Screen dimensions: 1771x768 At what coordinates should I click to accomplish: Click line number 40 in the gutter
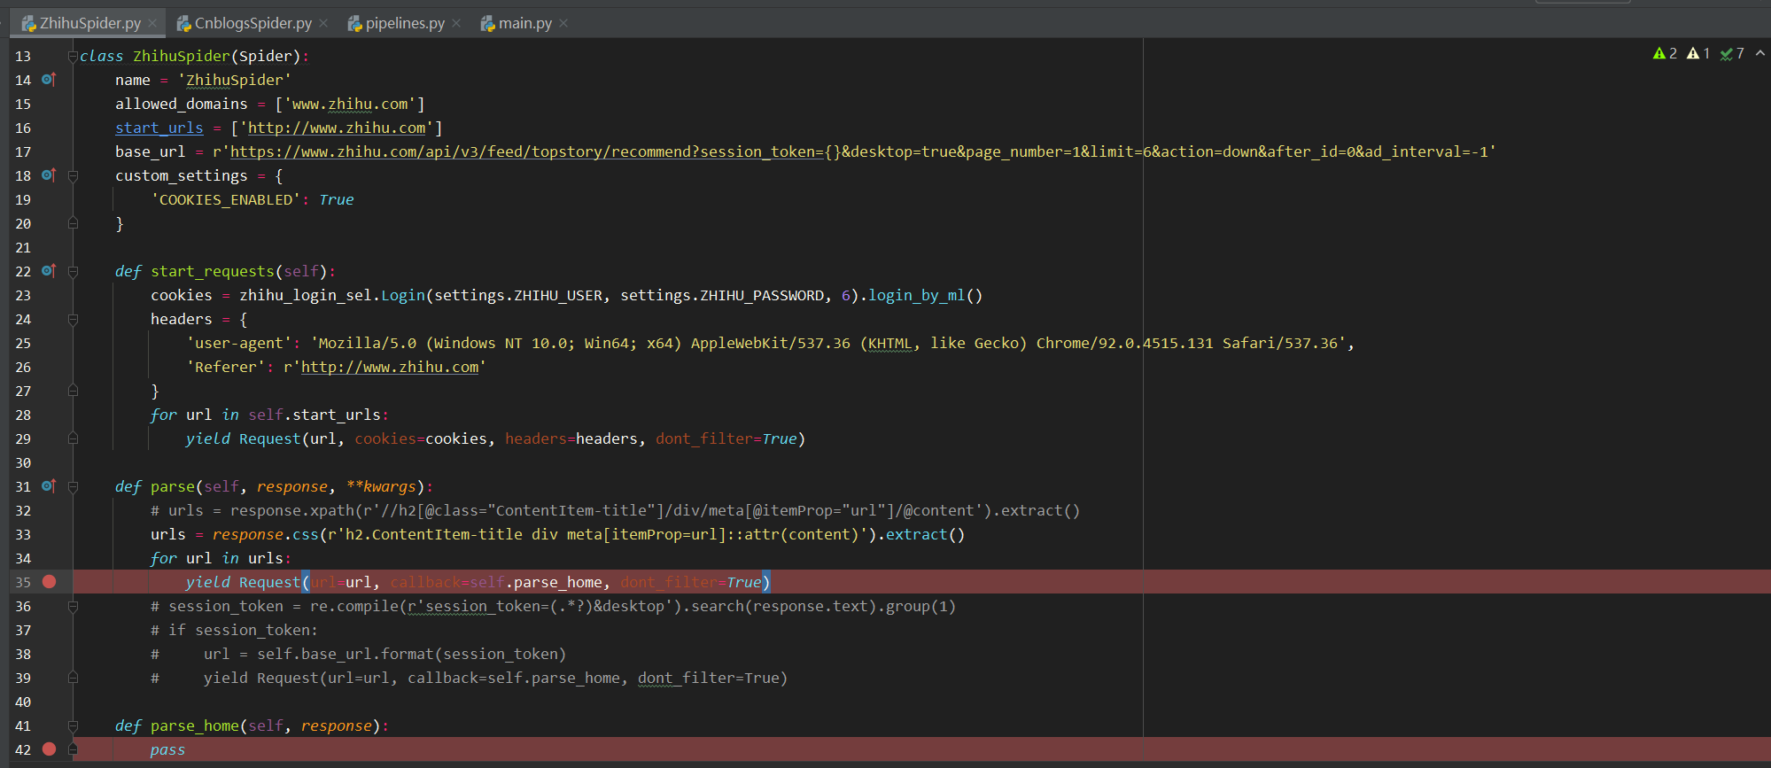(x=23, y=702)
